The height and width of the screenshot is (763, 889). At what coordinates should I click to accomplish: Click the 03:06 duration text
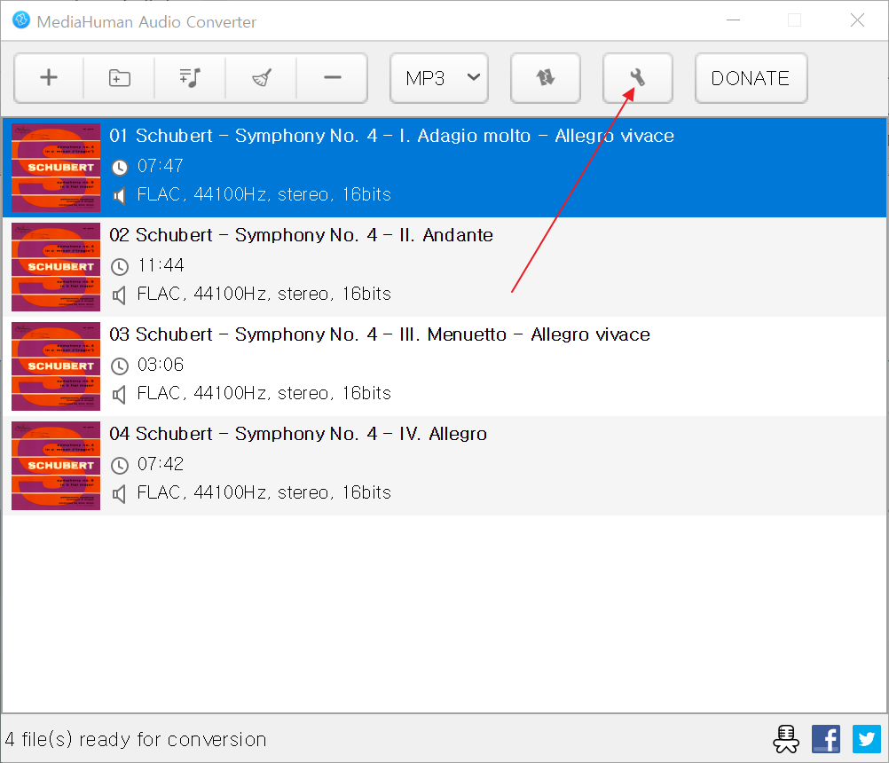coord(161,365)
